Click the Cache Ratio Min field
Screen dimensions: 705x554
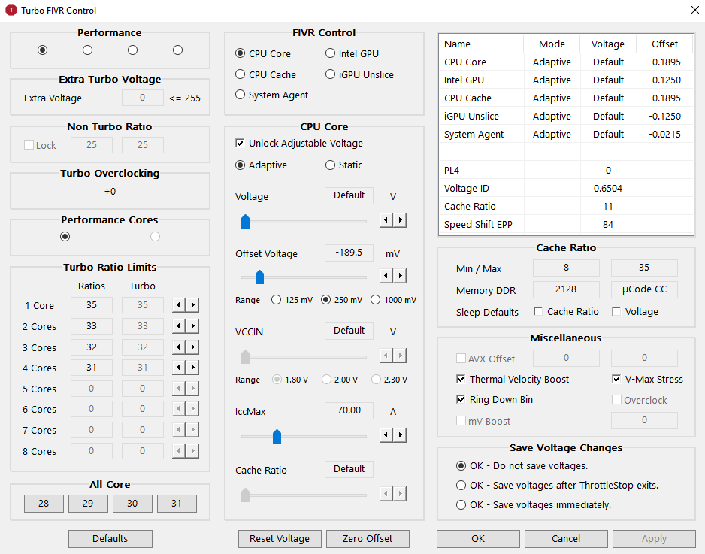tap(566, 268)
